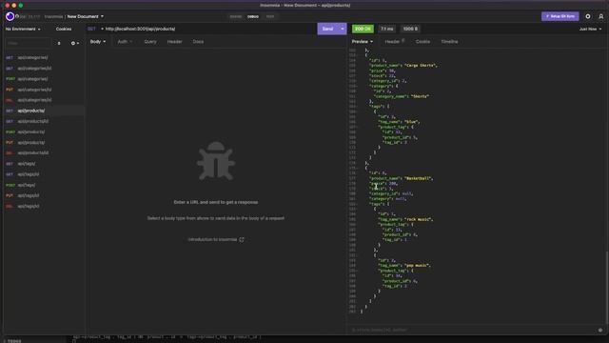Select the POST api/tags/ request
Image resolution: width=609 pixels, height=343 pixels.
pyautogui.click(x=44, y=185)
